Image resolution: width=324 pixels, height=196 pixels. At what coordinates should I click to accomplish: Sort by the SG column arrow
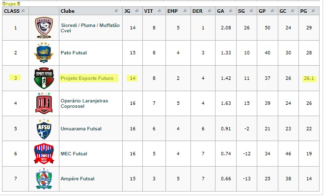[252, 11]
